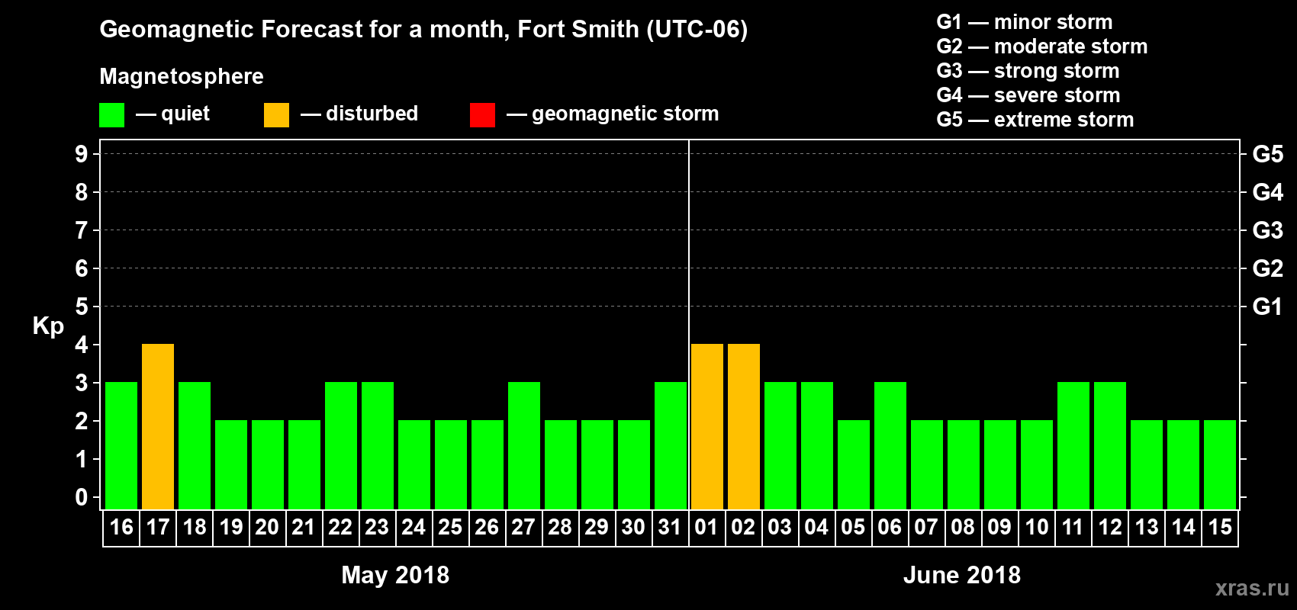Viewport: 1297px width, 610px height.
Task: Click the green bar for May 27
Action: click(524, 445)
